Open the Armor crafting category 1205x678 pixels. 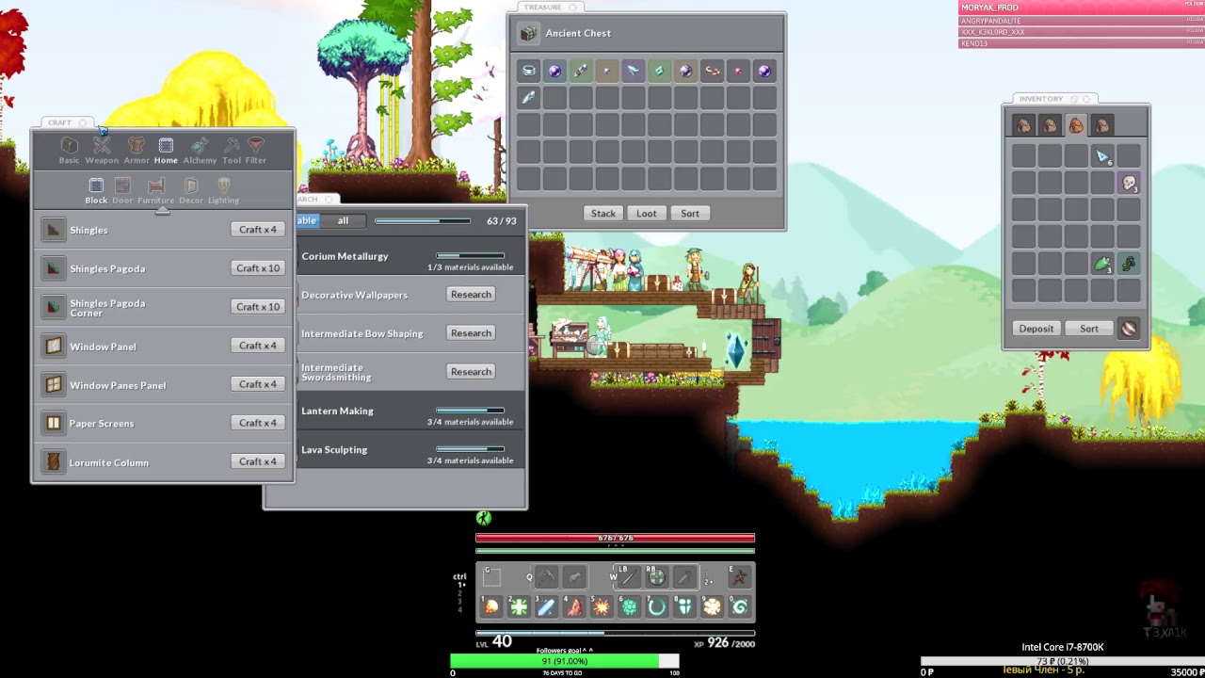click(x=137, y=150)
